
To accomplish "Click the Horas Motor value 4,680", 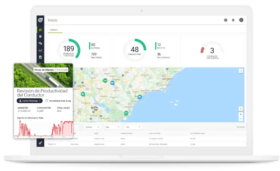I will [40, 111].
